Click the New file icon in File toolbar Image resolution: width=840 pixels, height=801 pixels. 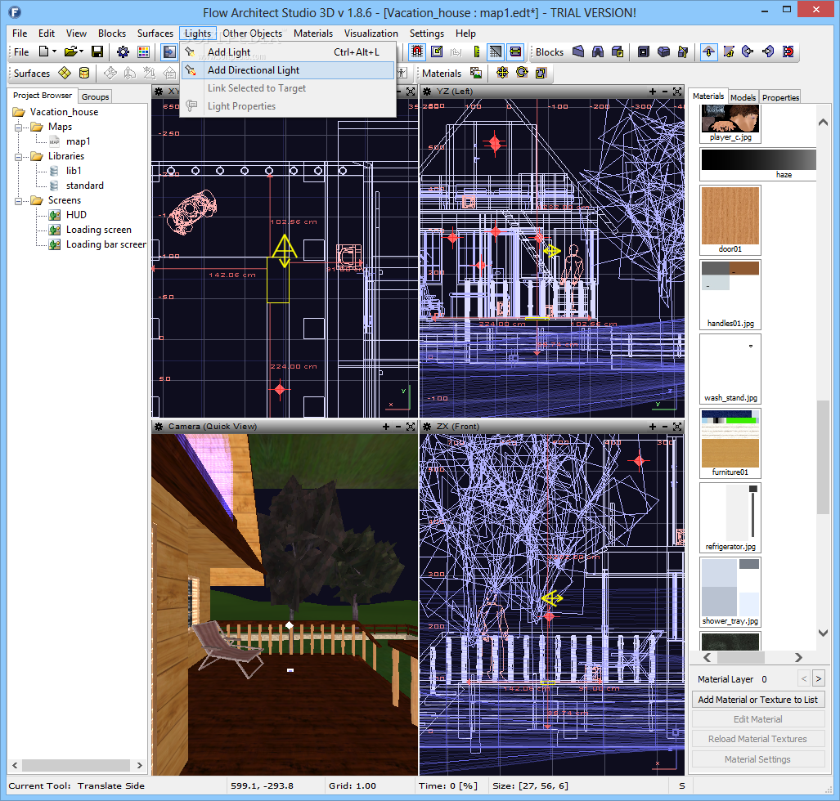[44, 51]
